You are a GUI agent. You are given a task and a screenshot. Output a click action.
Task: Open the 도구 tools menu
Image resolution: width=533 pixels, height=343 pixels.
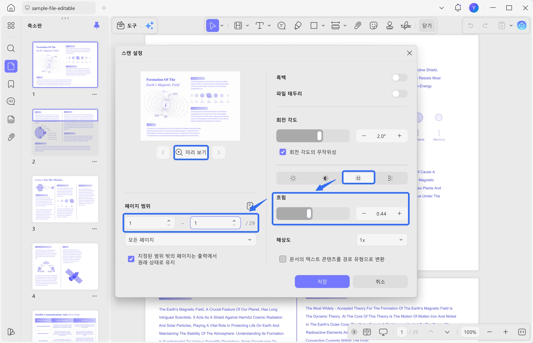127,25
